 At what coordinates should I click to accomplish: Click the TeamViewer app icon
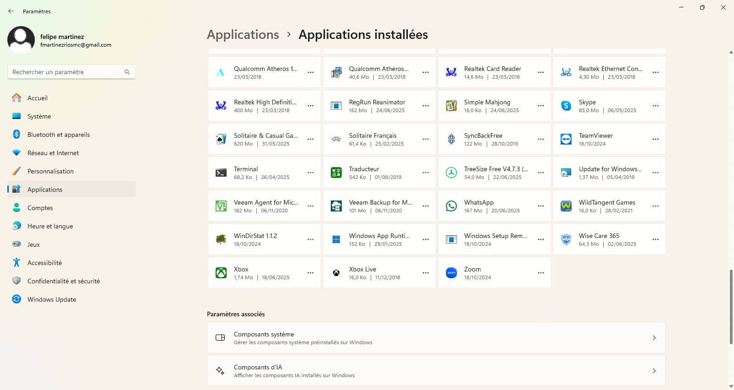[566, 139]
